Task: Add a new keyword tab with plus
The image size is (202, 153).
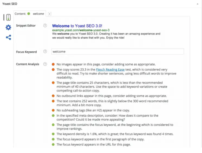Action: (x=50, y=14)
